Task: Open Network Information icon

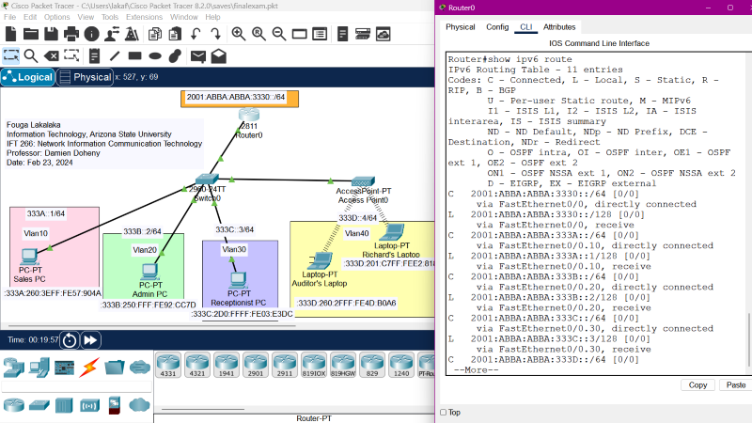Action: (x=91, y=34)
